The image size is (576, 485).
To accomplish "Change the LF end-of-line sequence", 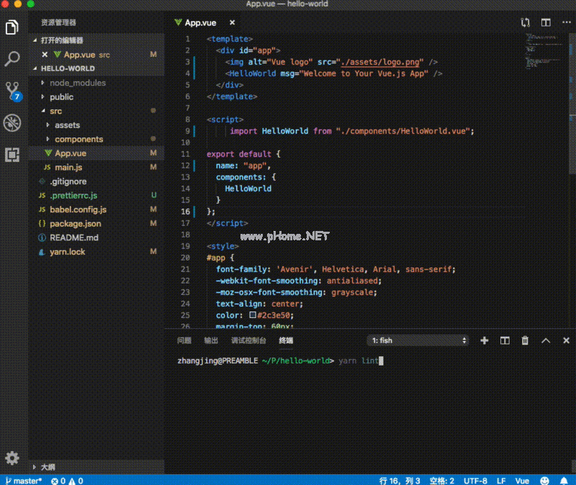I will click(501, 481).
